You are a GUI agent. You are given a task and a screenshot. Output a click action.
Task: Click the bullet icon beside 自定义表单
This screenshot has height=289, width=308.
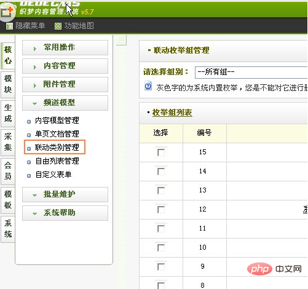coord(29,176)
